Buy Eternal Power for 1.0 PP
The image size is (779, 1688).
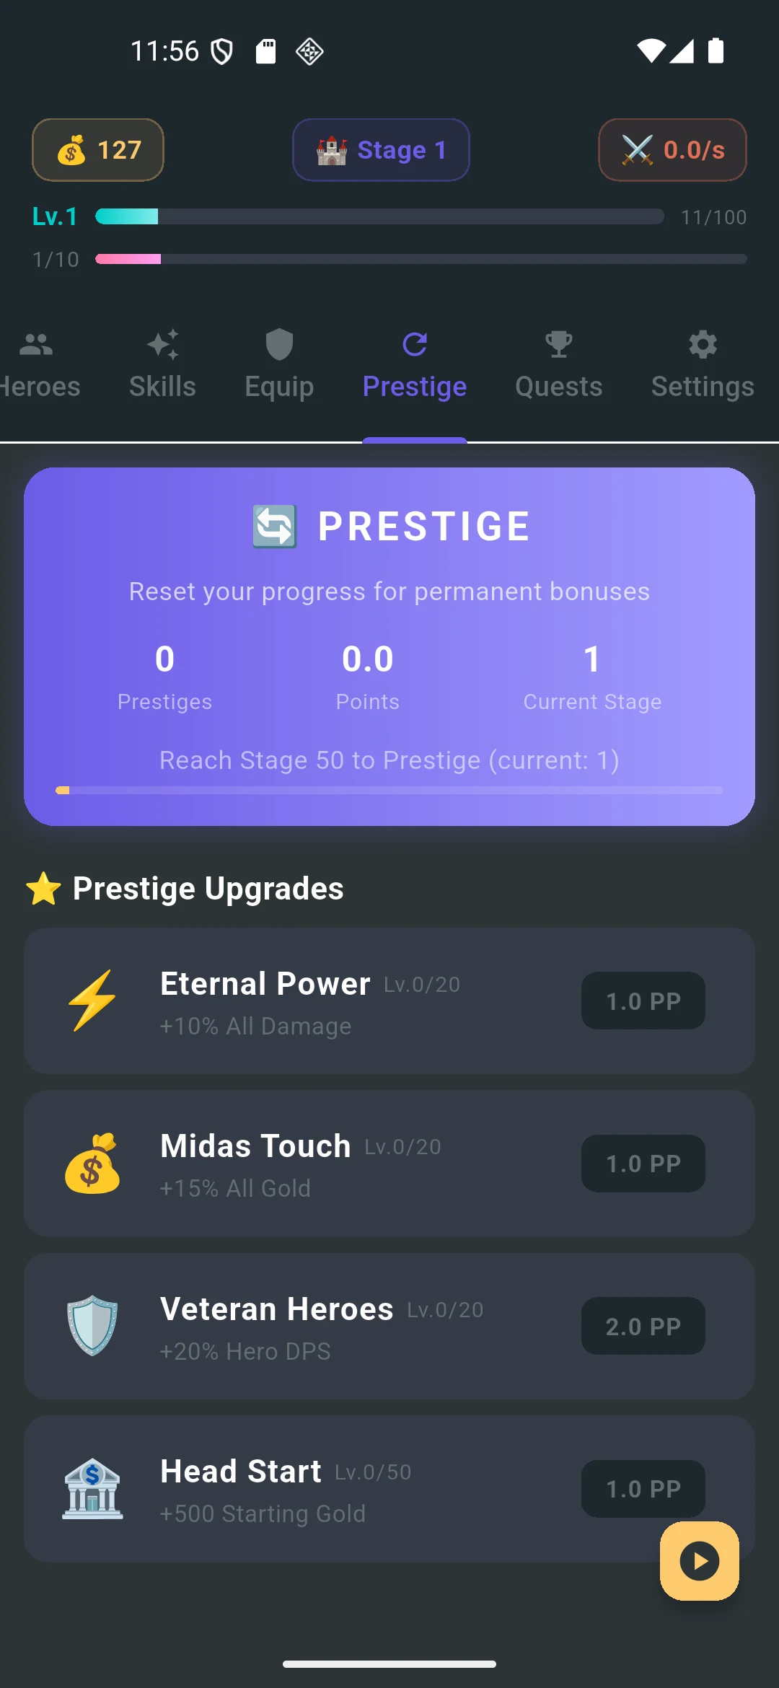coord(643,1001)
